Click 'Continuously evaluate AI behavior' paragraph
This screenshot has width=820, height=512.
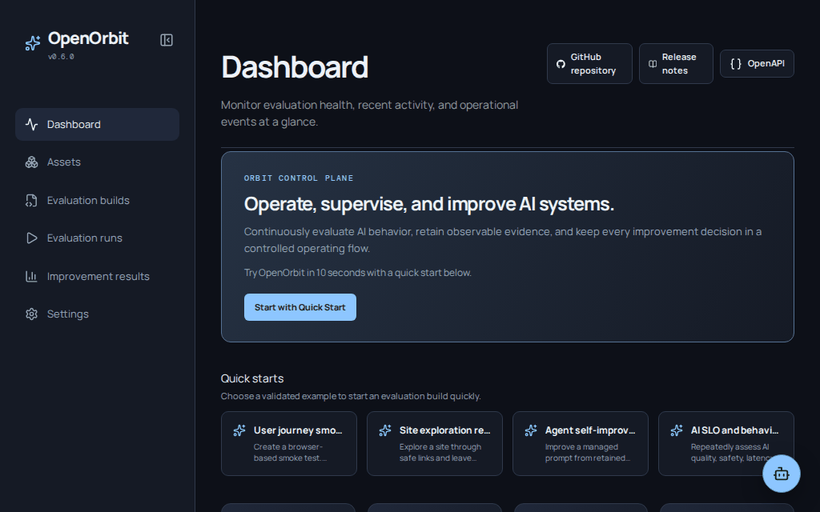(503, 240)
